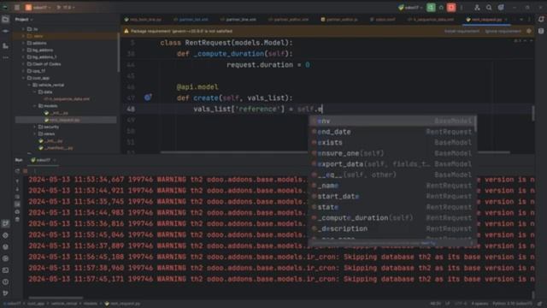Toggle soft-wrap in Run console
Screen dimensions: 547x308
(x=17, y=196)
